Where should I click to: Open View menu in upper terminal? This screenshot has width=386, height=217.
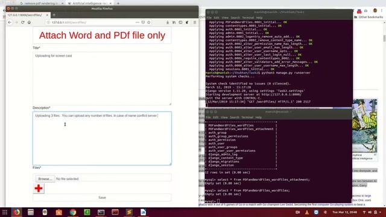pos(225,17)
